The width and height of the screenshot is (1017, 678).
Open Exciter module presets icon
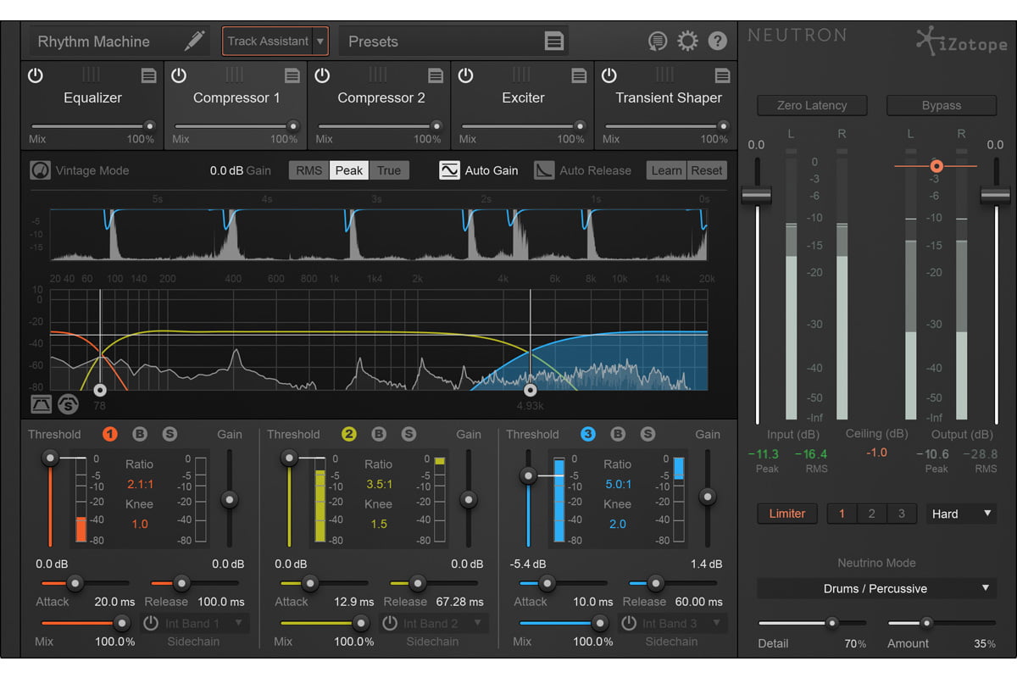tap(579, 75)
